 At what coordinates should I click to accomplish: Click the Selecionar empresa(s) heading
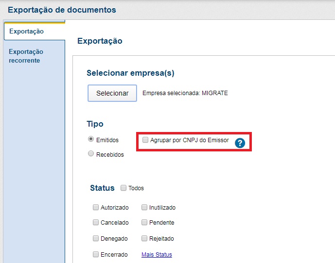point(130,73)
